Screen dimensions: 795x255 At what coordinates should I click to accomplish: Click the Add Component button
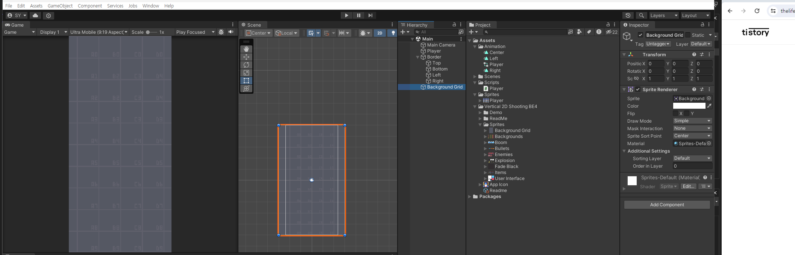click(667, 205)
